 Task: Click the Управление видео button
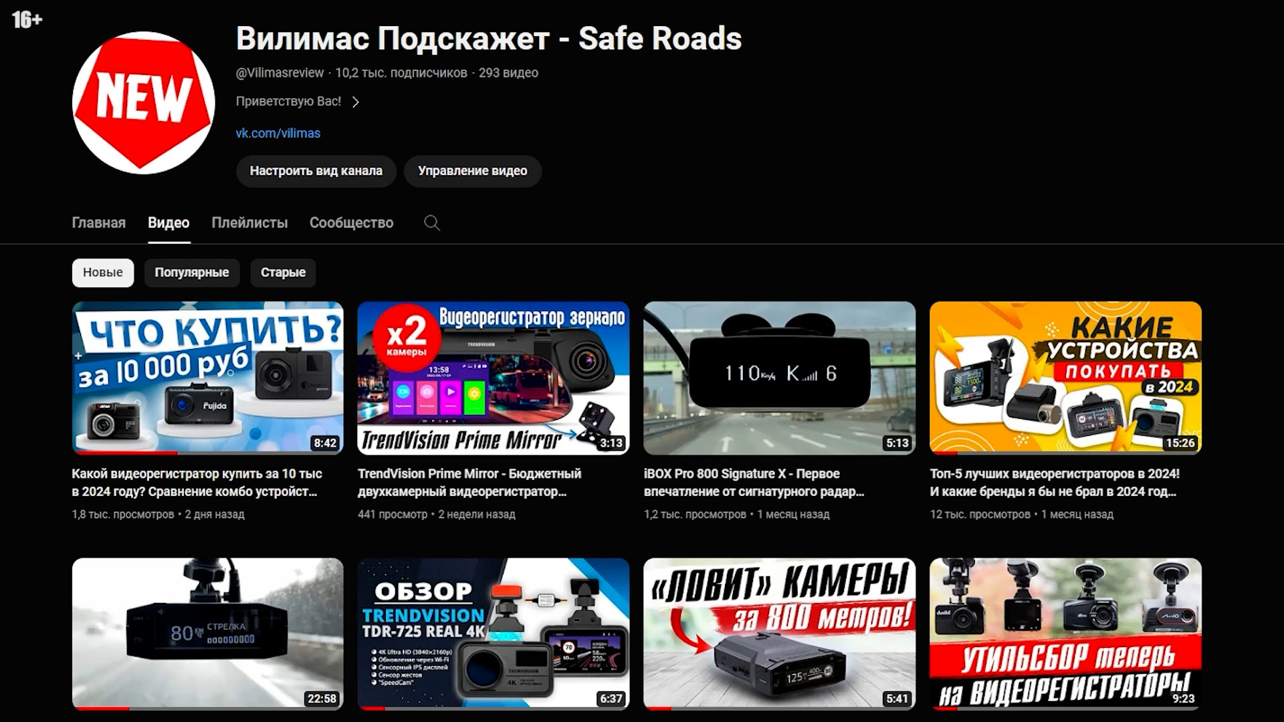point(472,170)
